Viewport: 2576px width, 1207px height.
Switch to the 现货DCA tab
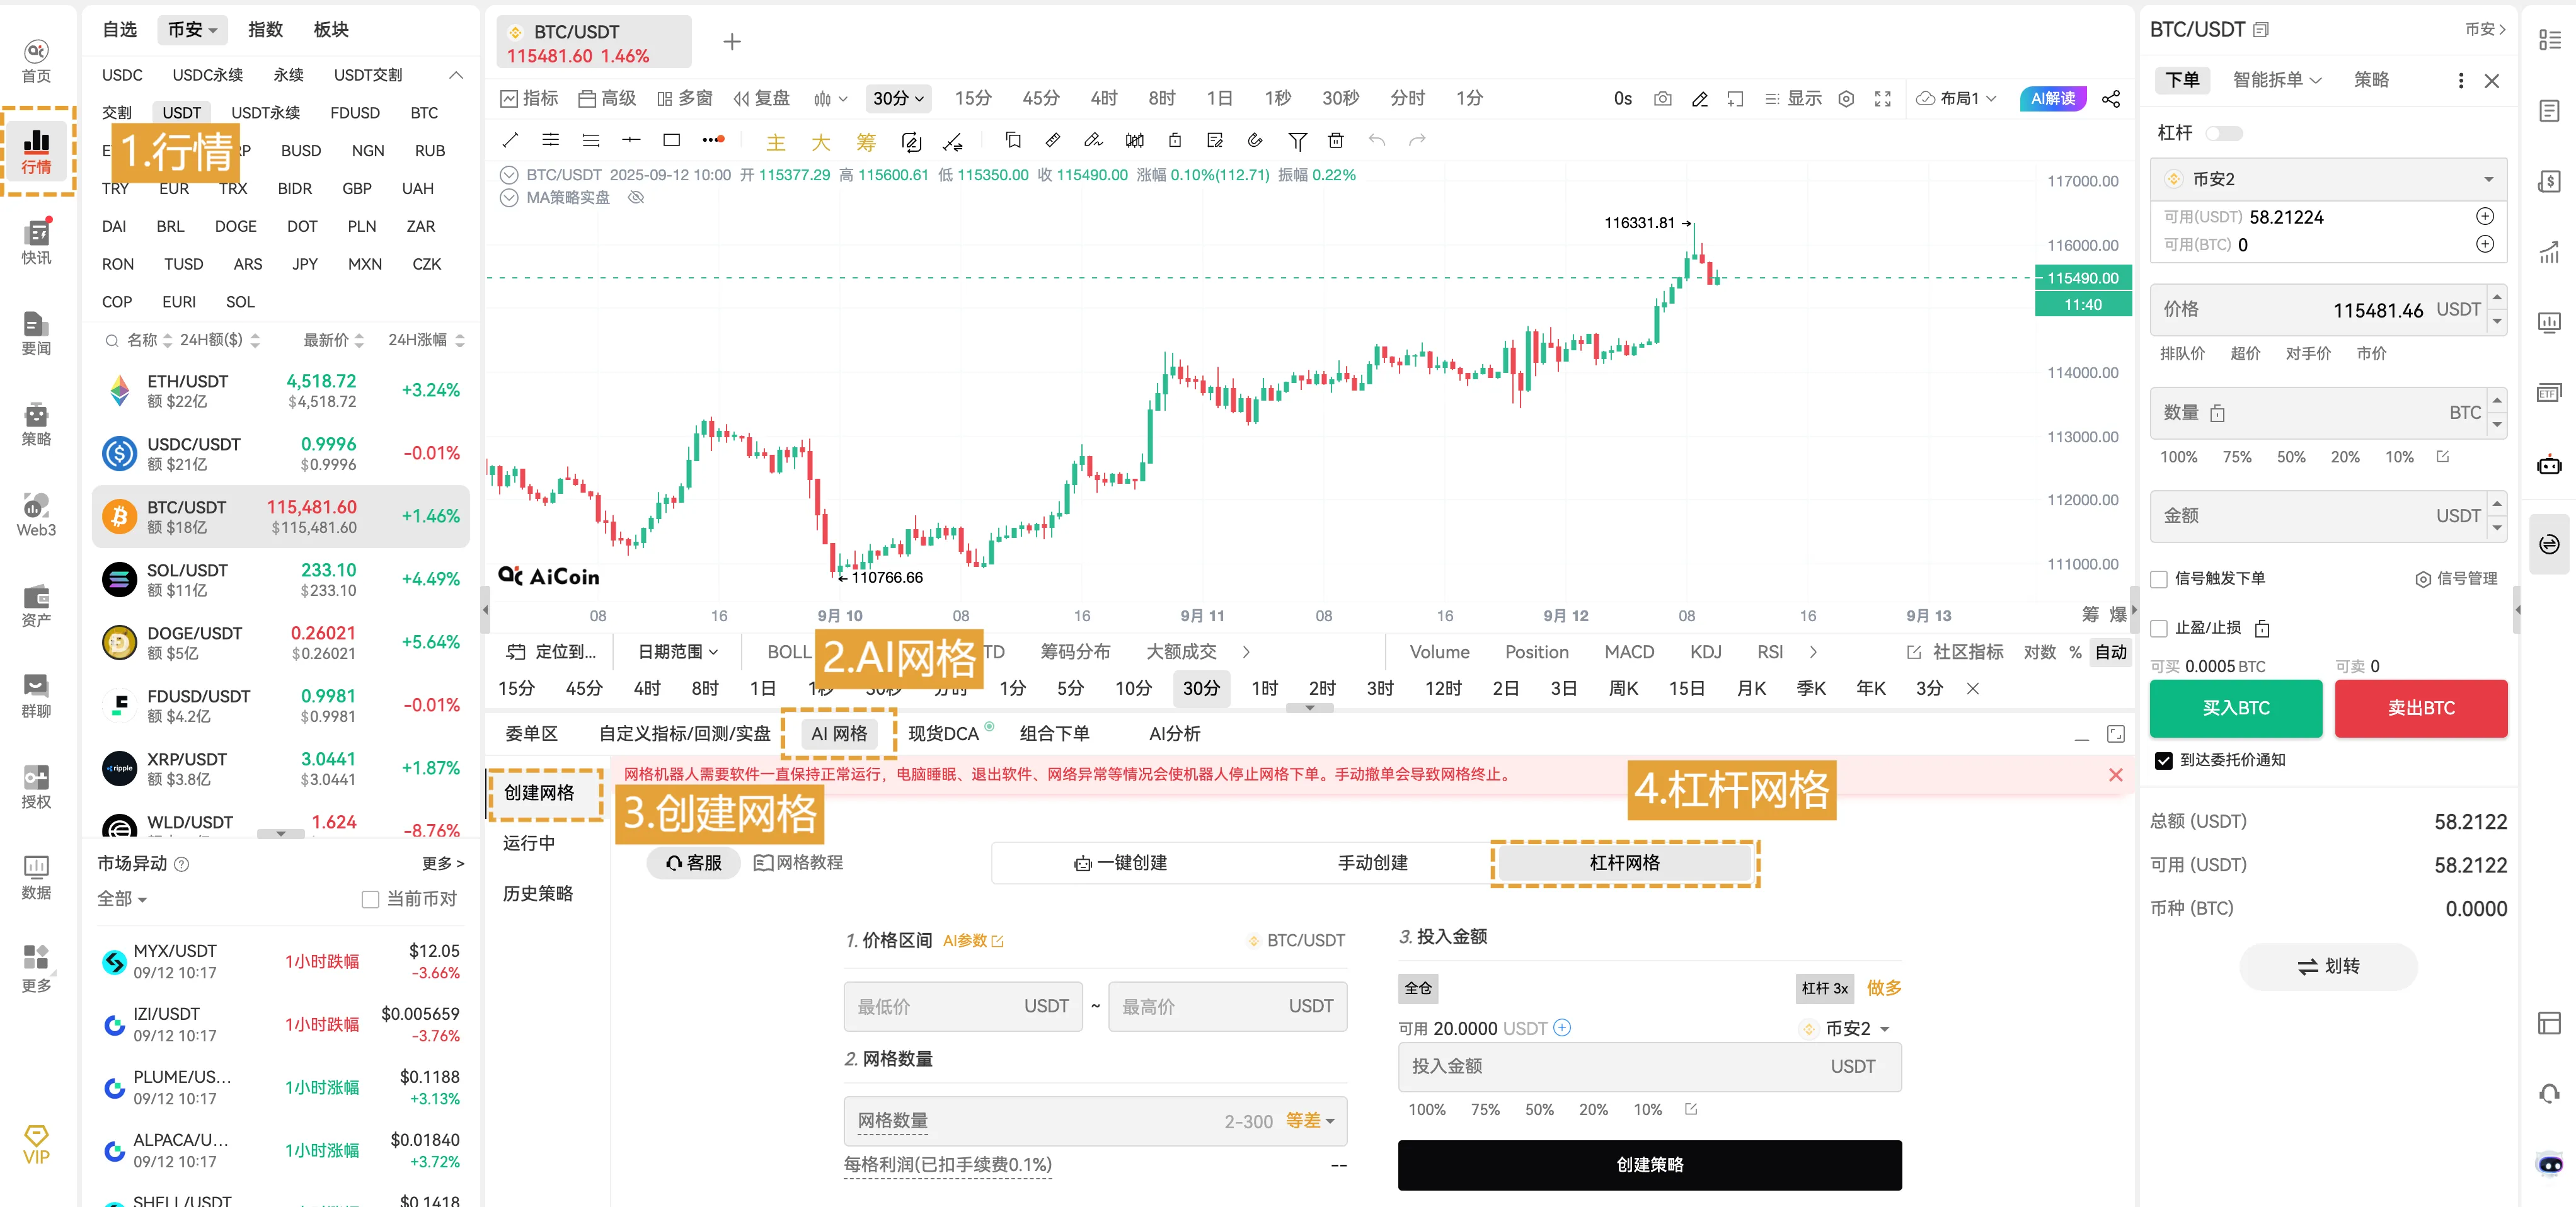943,734
